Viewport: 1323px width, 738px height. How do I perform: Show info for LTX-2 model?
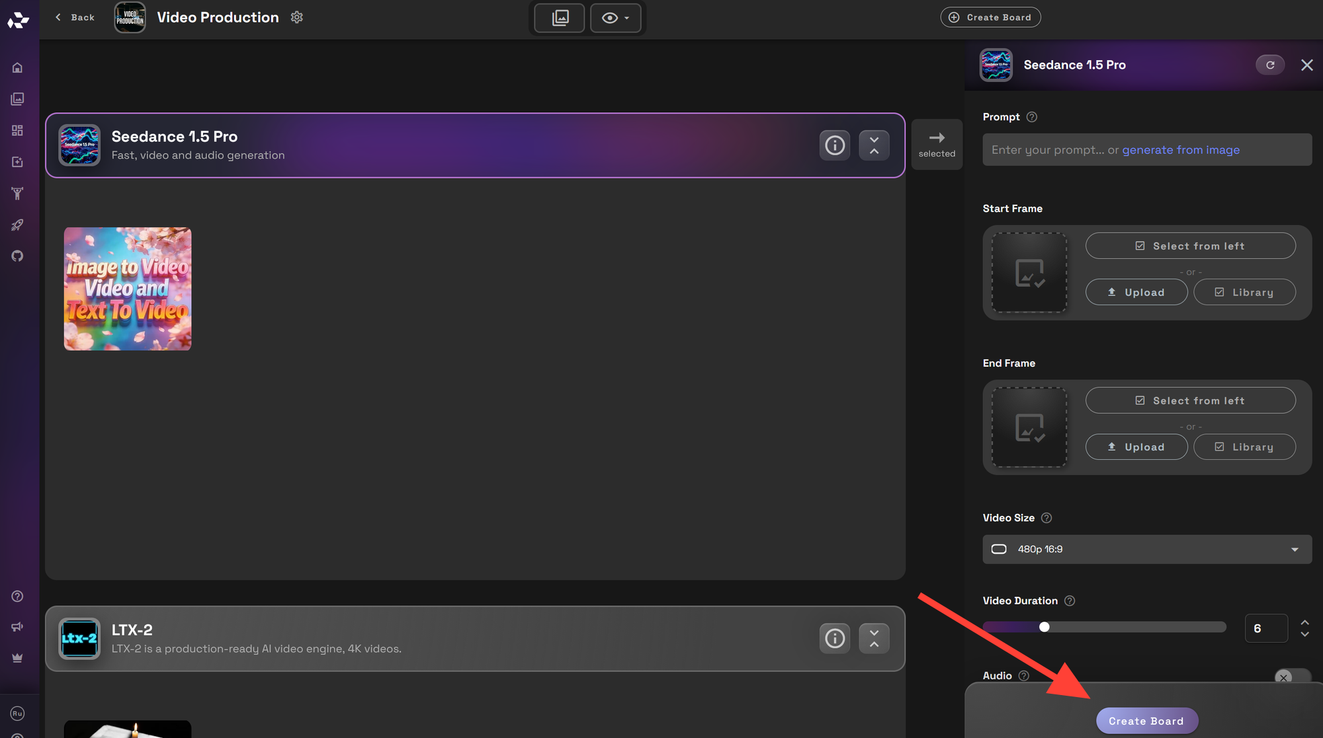pyautogui.click(x=835, y=638)
